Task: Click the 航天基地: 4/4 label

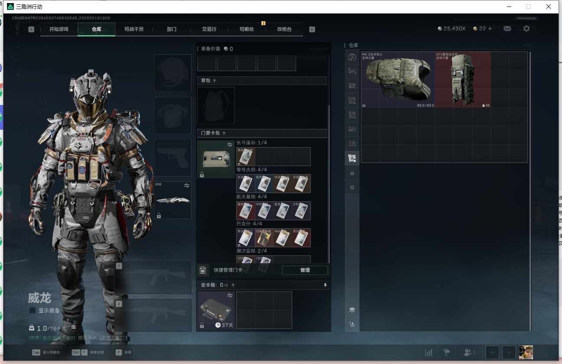Action: click(252, 197)
